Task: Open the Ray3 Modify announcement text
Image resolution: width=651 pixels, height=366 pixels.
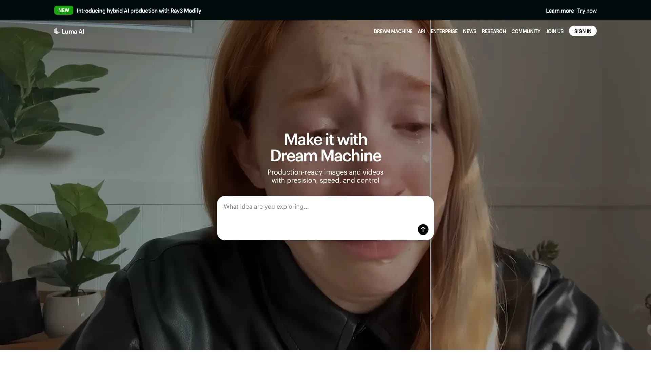Action: (139, 11)
